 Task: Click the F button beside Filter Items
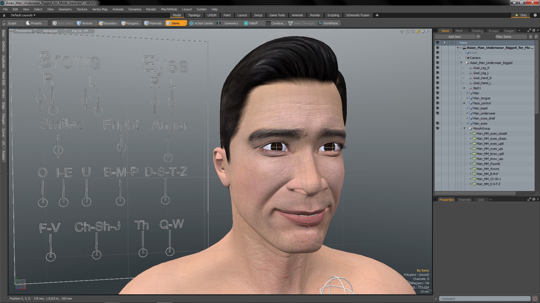[536, 37]
